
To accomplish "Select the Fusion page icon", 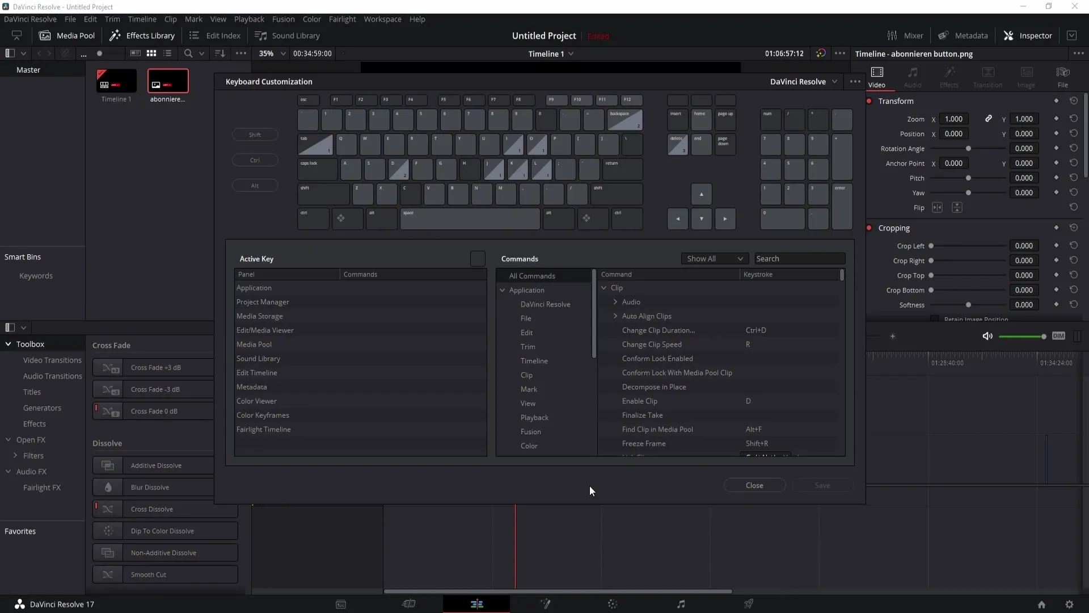I will (544, 604).
